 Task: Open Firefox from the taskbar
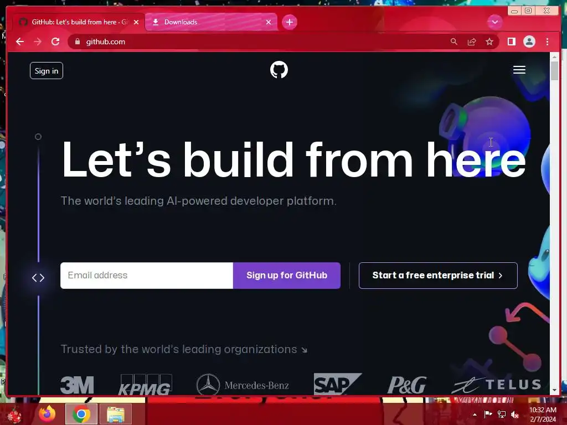point(48,414)
